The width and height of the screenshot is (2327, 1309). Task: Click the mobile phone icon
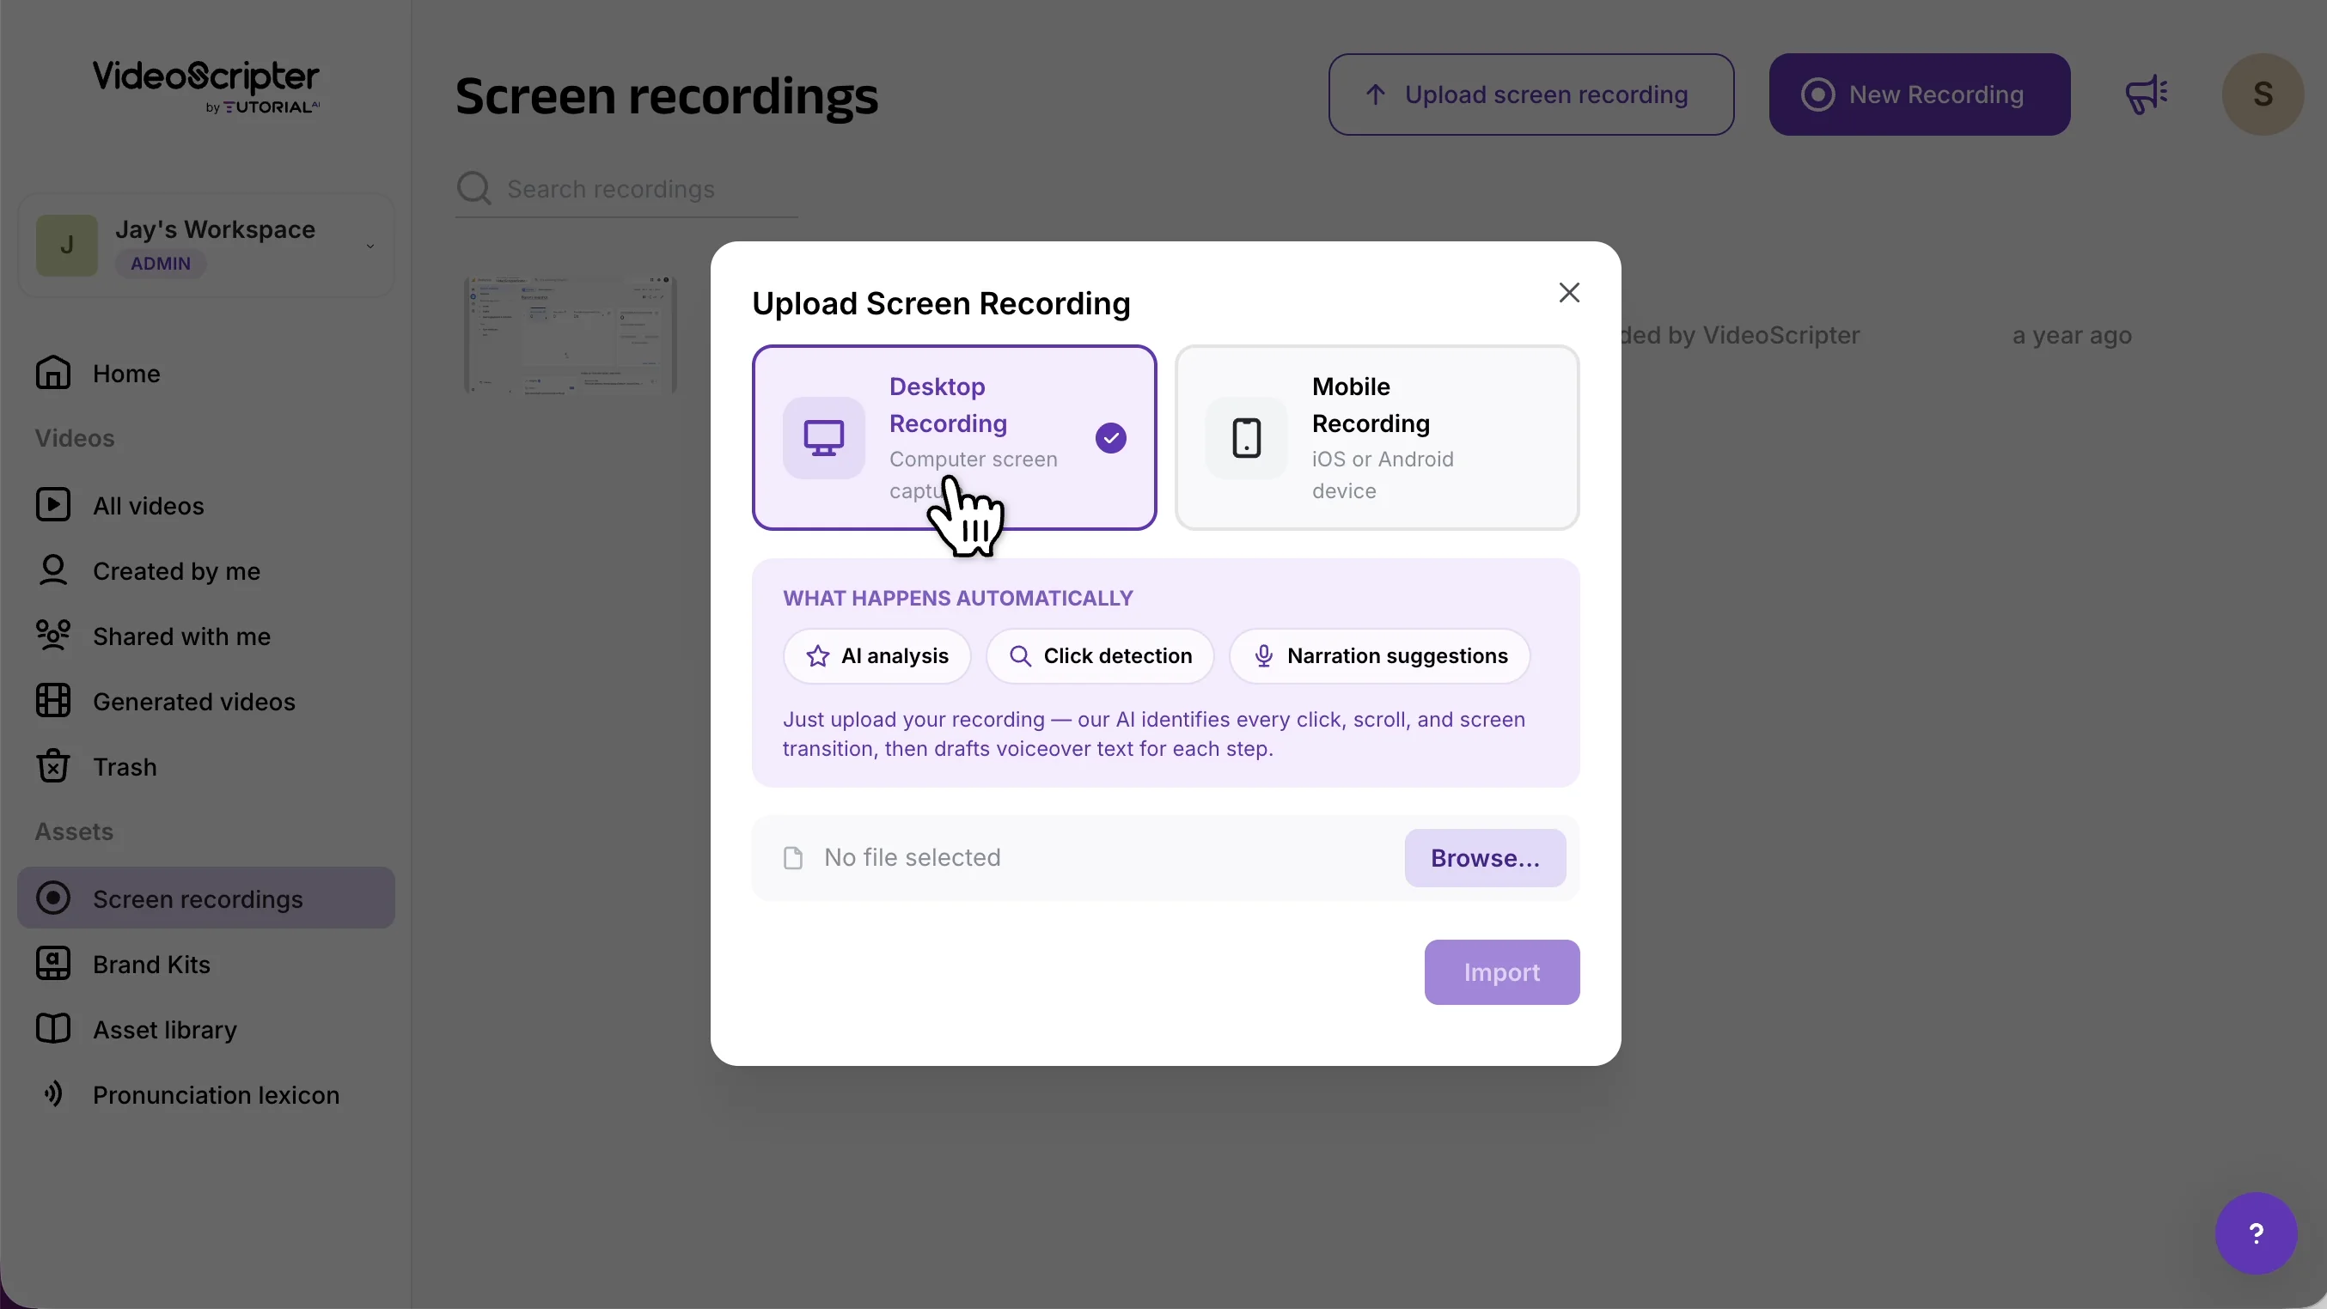(x=1247, y=438)
